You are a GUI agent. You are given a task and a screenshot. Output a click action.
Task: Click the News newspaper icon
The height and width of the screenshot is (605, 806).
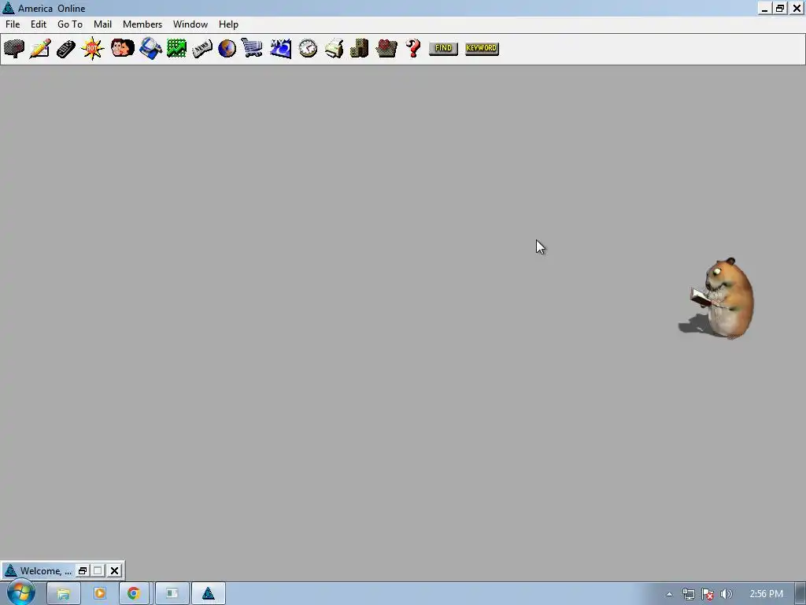tap(202, 48)
